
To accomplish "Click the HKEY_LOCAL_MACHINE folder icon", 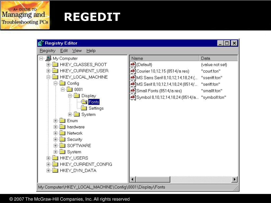I will pyautogui.click(x=55, y=77).
